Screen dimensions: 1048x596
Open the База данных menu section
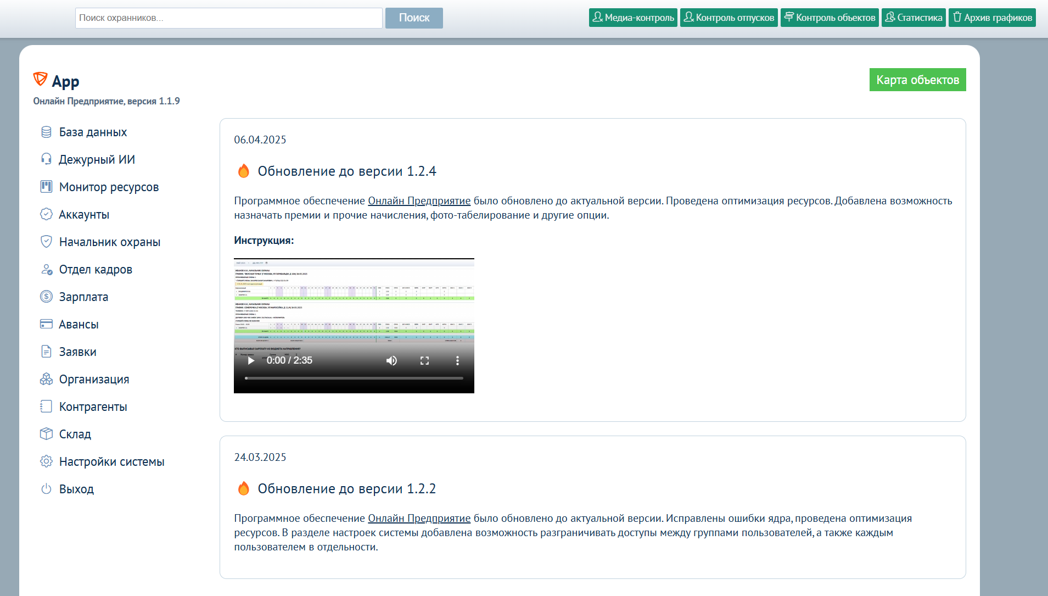point(93,132)
